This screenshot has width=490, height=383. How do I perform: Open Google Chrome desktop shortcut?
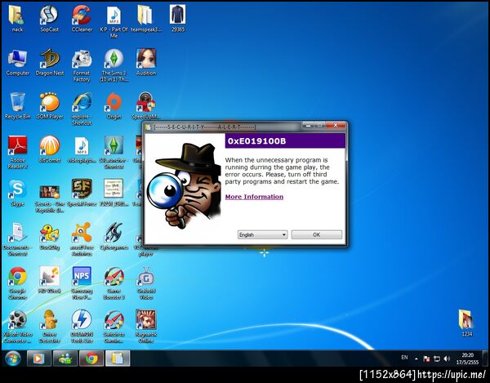pos(17,283)
